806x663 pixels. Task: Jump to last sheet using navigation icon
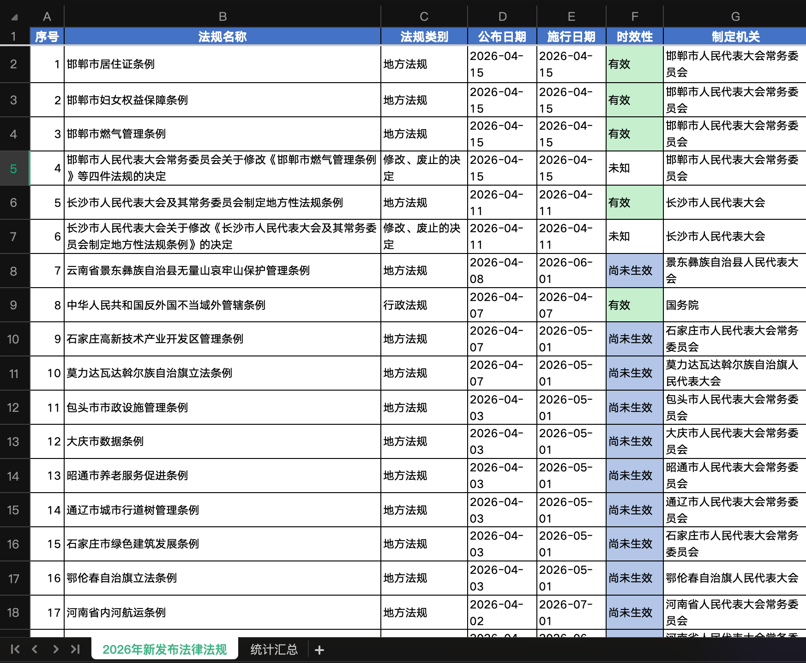(x=75, y=649)
